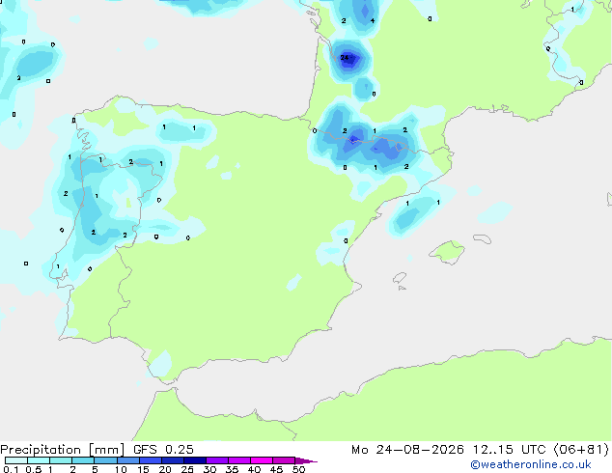Click the "(06+81)" forecast run label
Screen dimensions: 612x473
click(581, 450)
